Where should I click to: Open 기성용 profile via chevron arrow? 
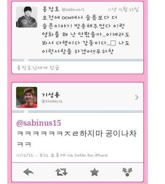click(x=137, y=97)
